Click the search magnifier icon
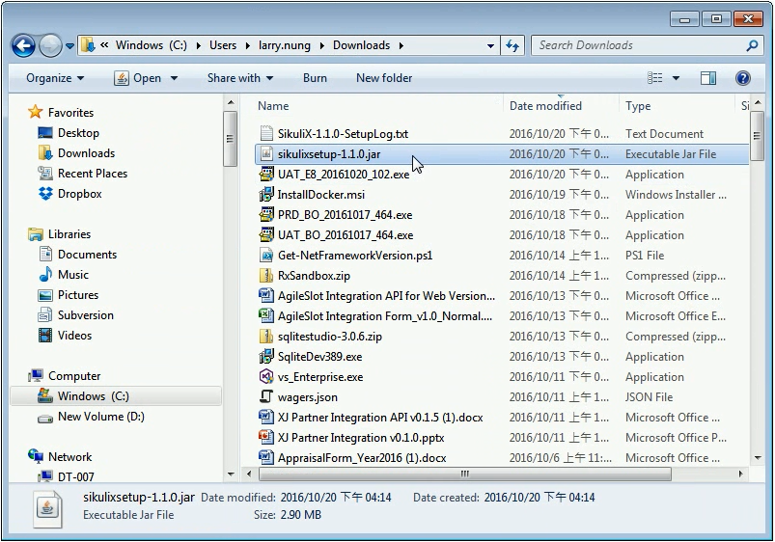 tap(752, 46)
